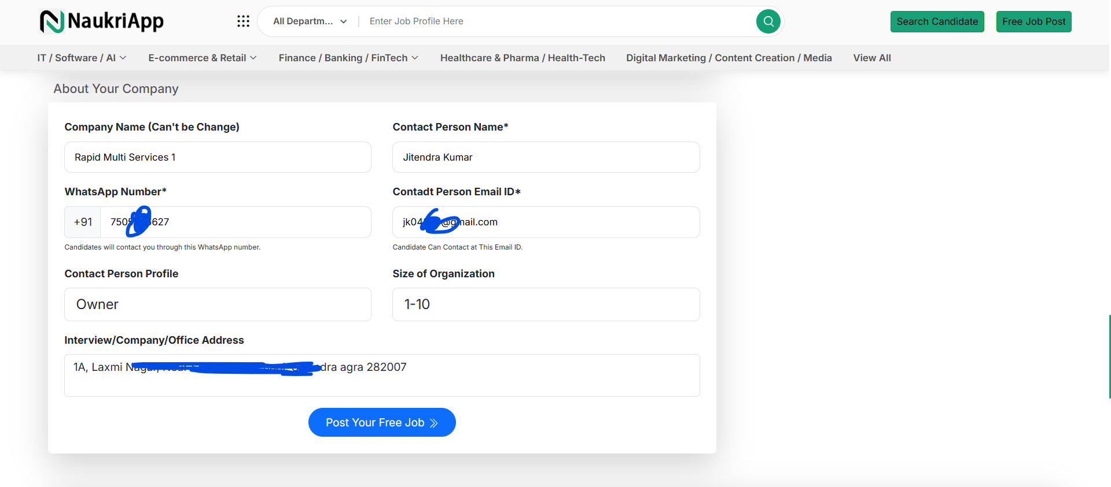
Task: Open Healthcare & Pharma / Health-Tech category
Action: [523, 58]
